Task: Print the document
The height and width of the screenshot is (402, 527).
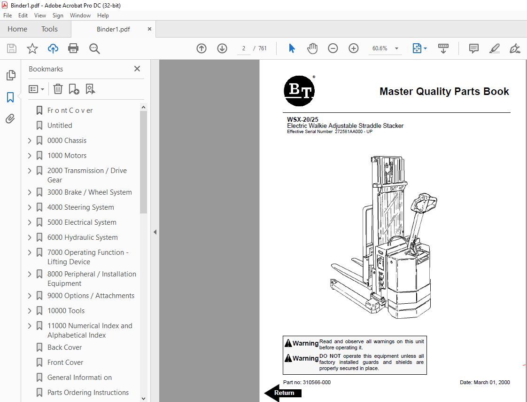Action: tap(73, 48)
